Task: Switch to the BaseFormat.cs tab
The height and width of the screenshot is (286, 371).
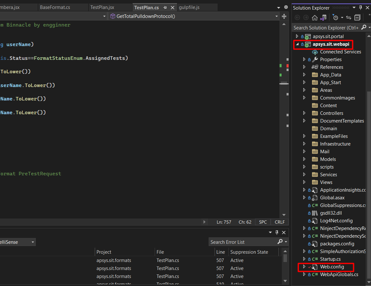Action: [55, 7]
